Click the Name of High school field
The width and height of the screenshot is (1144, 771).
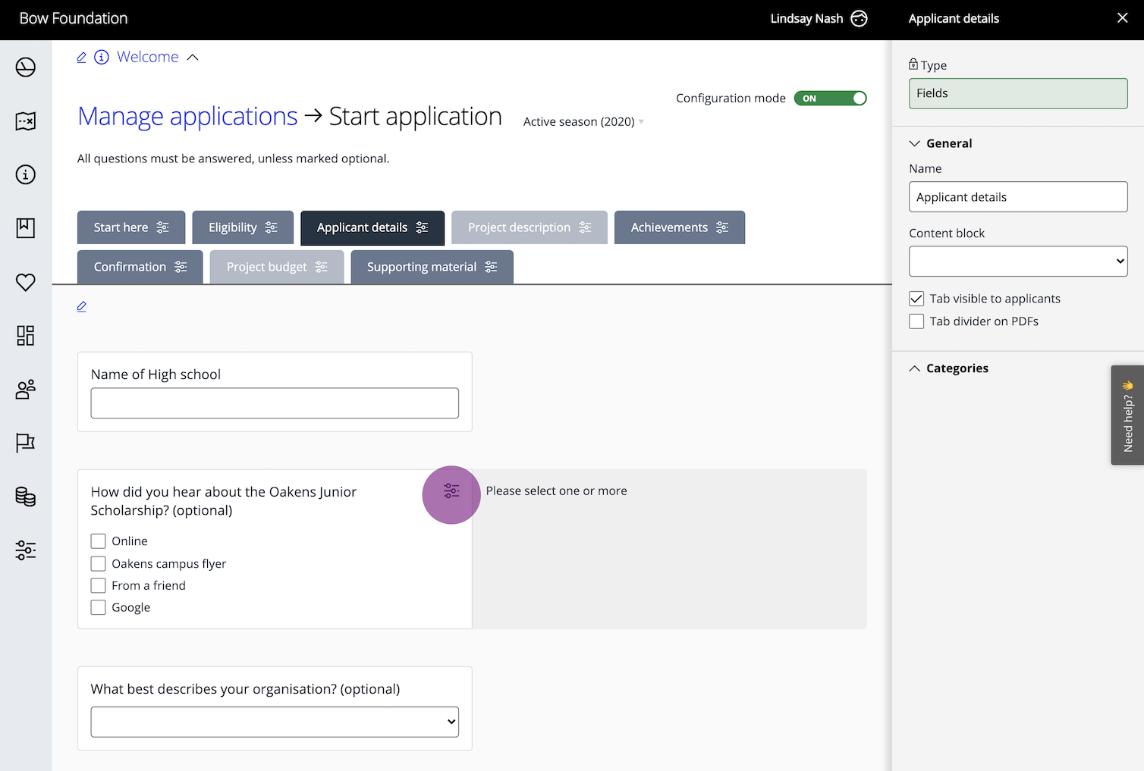(x=275, y=403)
